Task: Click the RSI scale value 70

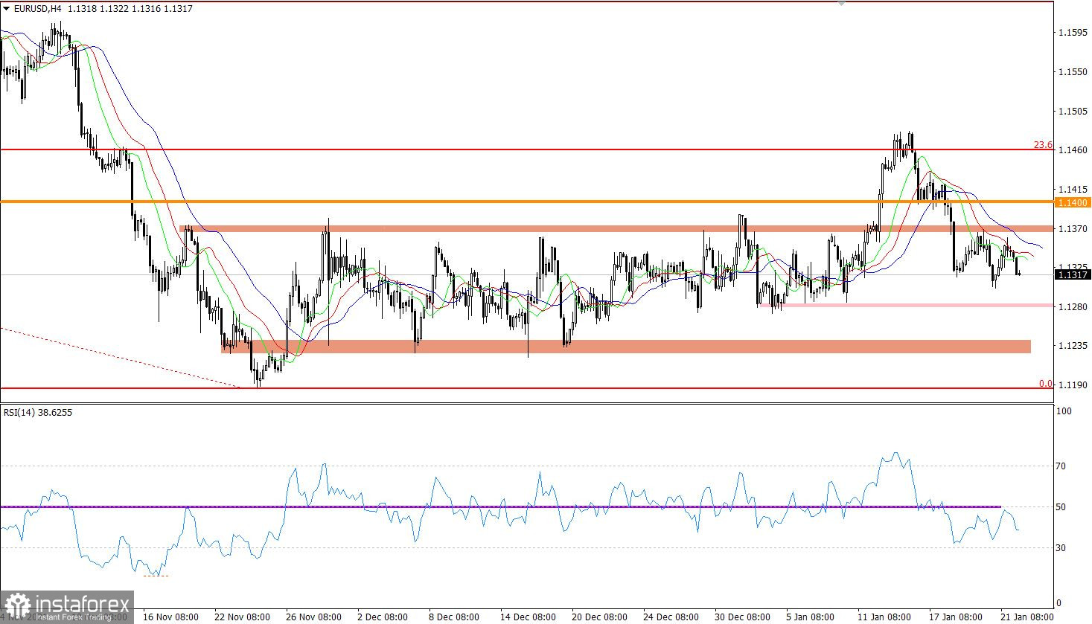Action: (x=1062, y=466)
